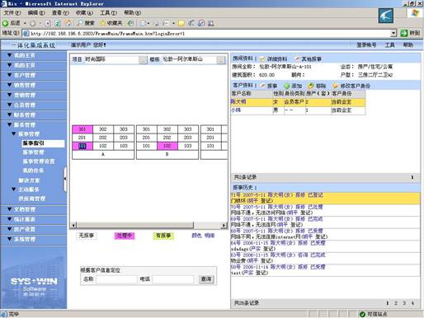Click the green Go arrow beside address bar
424x318 pixels.
tap(404, 33)
